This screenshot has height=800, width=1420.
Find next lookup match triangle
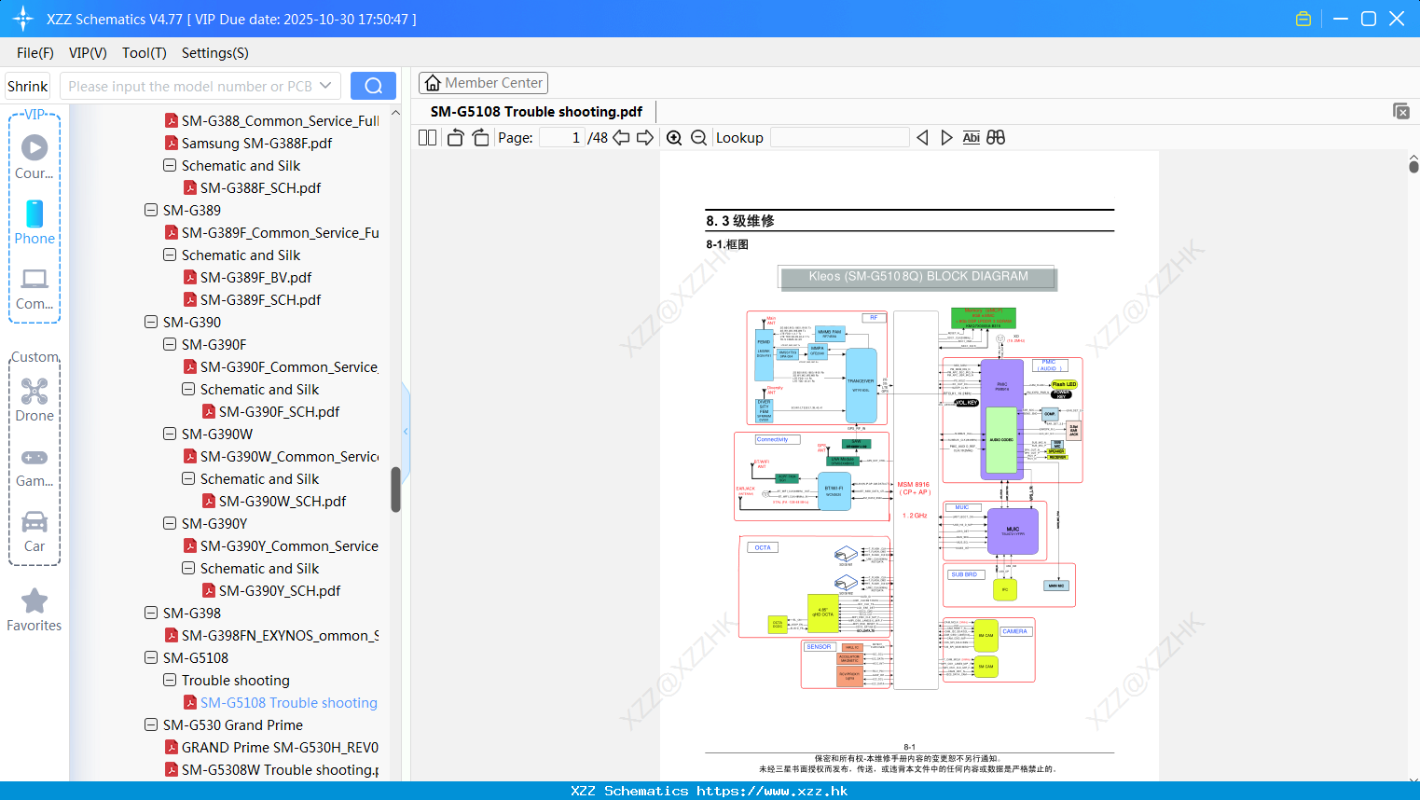[x=946, y=138]
